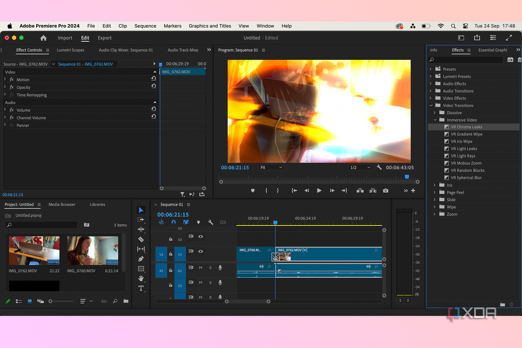Toggle V2 track output eye
Image resolution: width=522 pixels, height=348 pixels.
point(200,237)
